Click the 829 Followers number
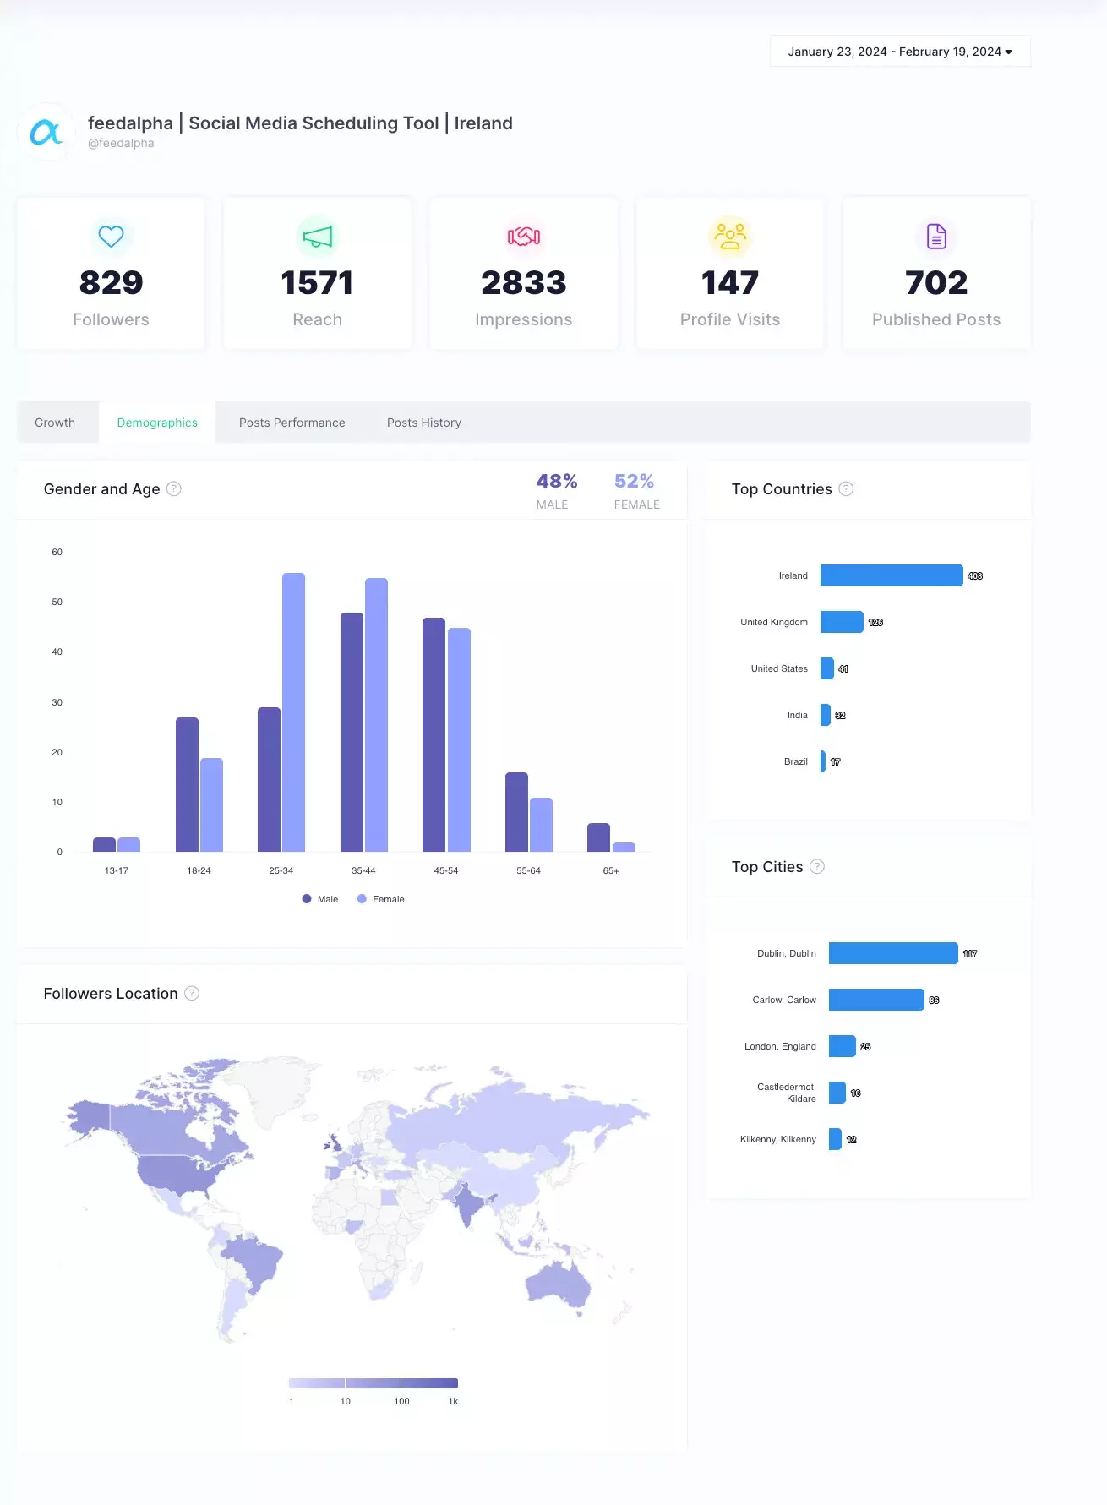Screen dimensions: 1107x1505 click(111, 282)
